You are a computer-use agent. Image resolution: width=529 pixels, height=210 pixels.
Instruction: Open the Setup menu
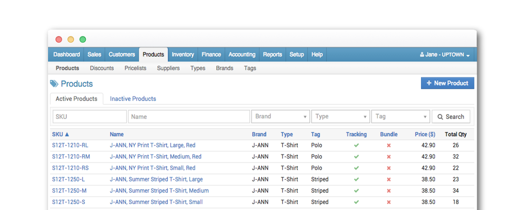[296, 54]
